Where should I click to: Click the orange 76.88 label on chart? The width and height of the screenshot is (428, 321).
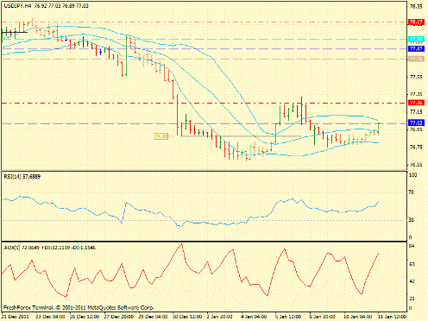click(161, 136)
